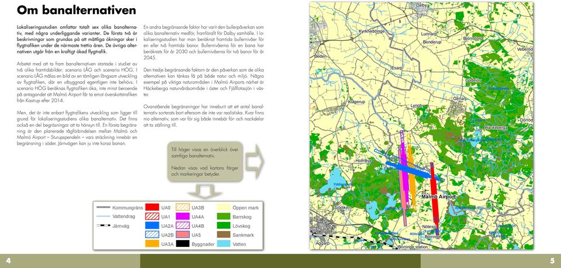Screen dimensions: 561x268
Task: Select the solid blue UA2A legend swatch
Action: 152,226
